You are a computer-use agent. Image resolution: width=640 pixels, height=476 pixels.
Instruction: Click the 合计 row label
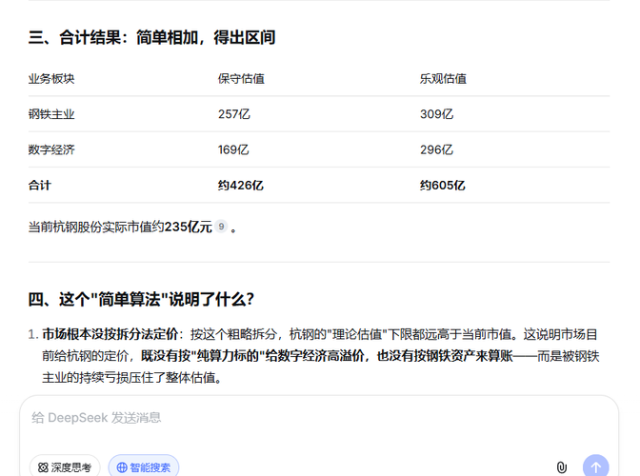pyautogui.click(x=40, y=186)
